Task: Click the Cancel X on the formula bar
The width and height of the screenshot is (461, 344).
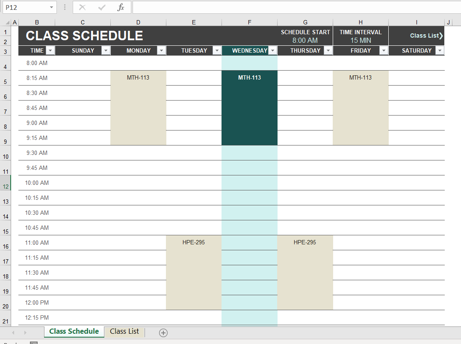Action: (x=82, y=7)
